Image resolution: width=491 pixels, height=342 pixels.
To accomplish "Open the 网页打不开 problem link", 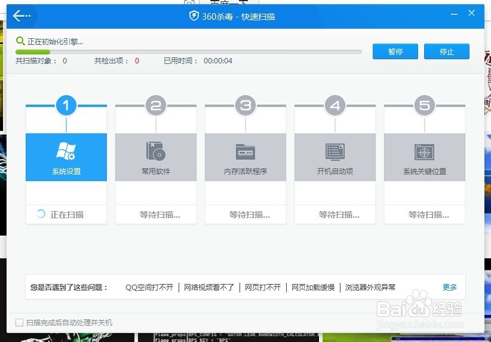I will click(x=263, y=287).
